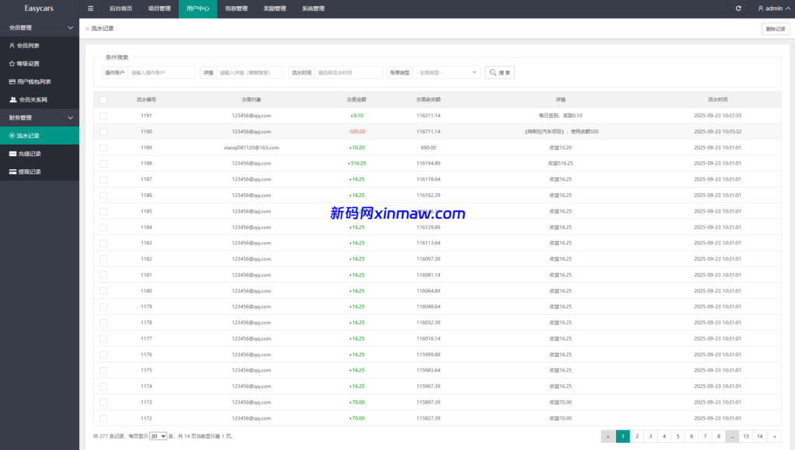The image size is (795, 450).
Task: Click the 操作账户 input field
Action: coord(161,72)
